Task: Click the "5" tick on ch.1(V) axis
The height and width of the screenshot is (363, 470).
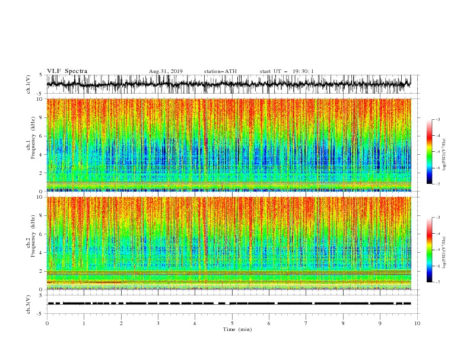Action: [41, 75]
